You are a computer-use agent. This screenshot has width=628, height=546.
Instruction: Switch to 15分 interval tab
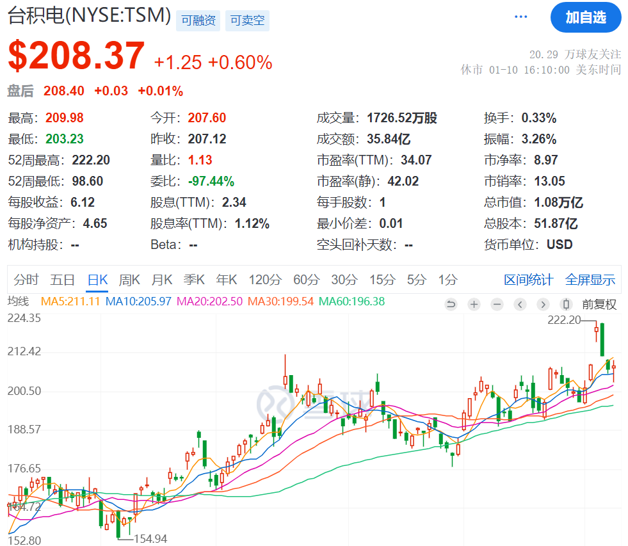point(382,280)
